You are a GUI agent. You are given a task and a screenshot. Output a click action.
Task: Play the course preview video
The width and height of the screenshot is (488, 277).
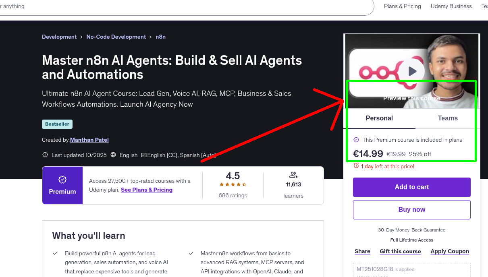[412, 71]
